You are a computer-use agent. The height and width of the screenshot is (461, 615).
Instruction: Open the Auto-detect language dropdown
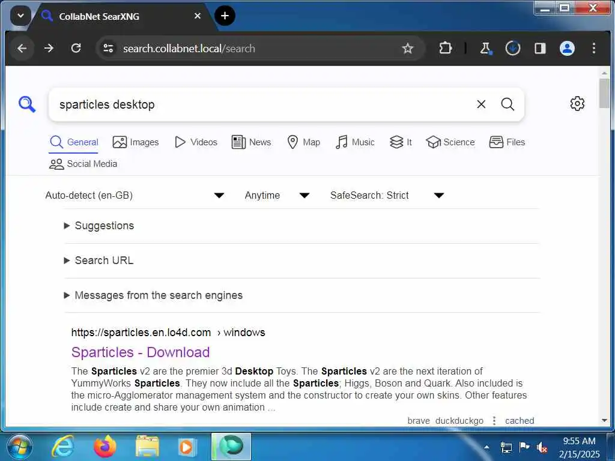(x=135, y=195)
